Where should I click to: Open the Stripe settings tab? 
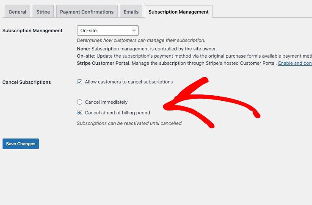42,12
